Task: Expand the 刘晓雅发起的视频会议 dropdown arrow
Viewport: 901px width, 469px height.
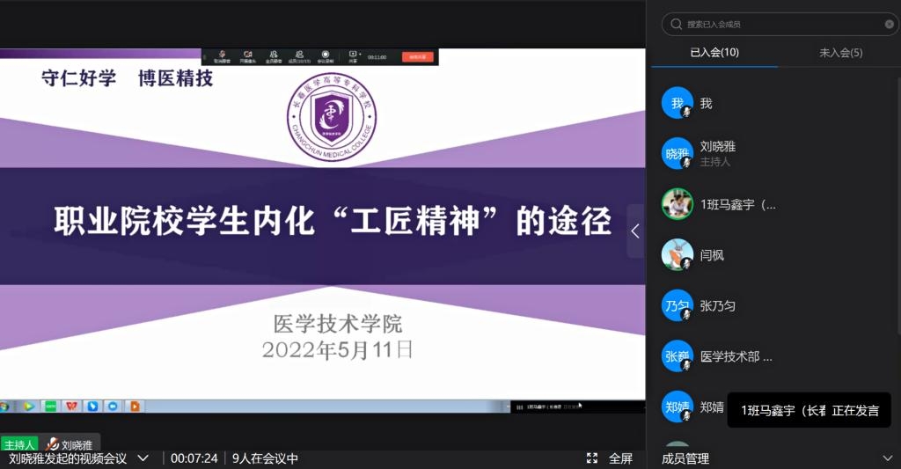Action: point(143,458)
